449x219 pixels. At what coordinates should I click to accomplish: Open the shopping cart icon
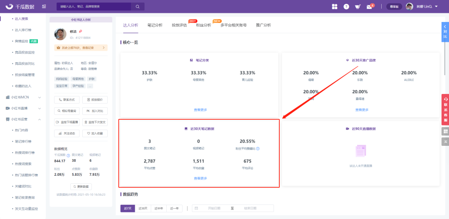(358, 7)
